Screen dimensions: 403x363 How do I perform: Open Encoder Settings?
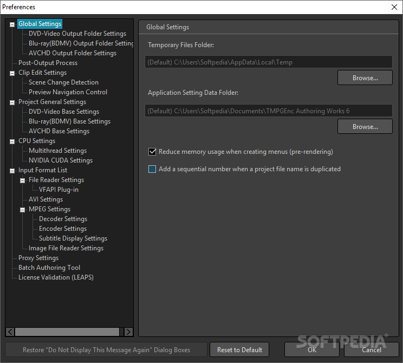click(63, 229)
